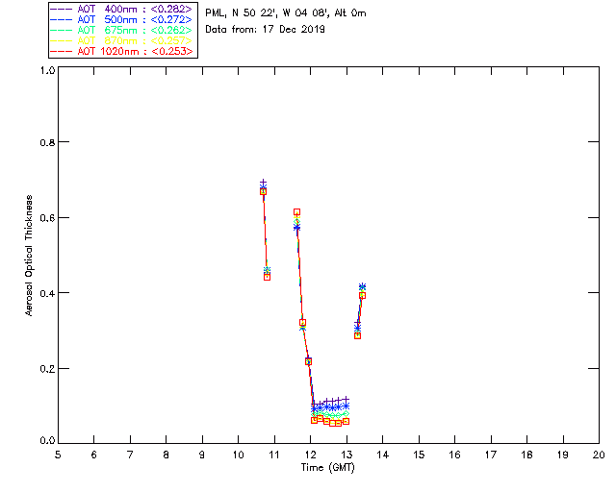Viewport: 616px width, 492px height.
Task: Click the blue asterisk marker topping the rightmost segment
Action: [x=362, y=286]
